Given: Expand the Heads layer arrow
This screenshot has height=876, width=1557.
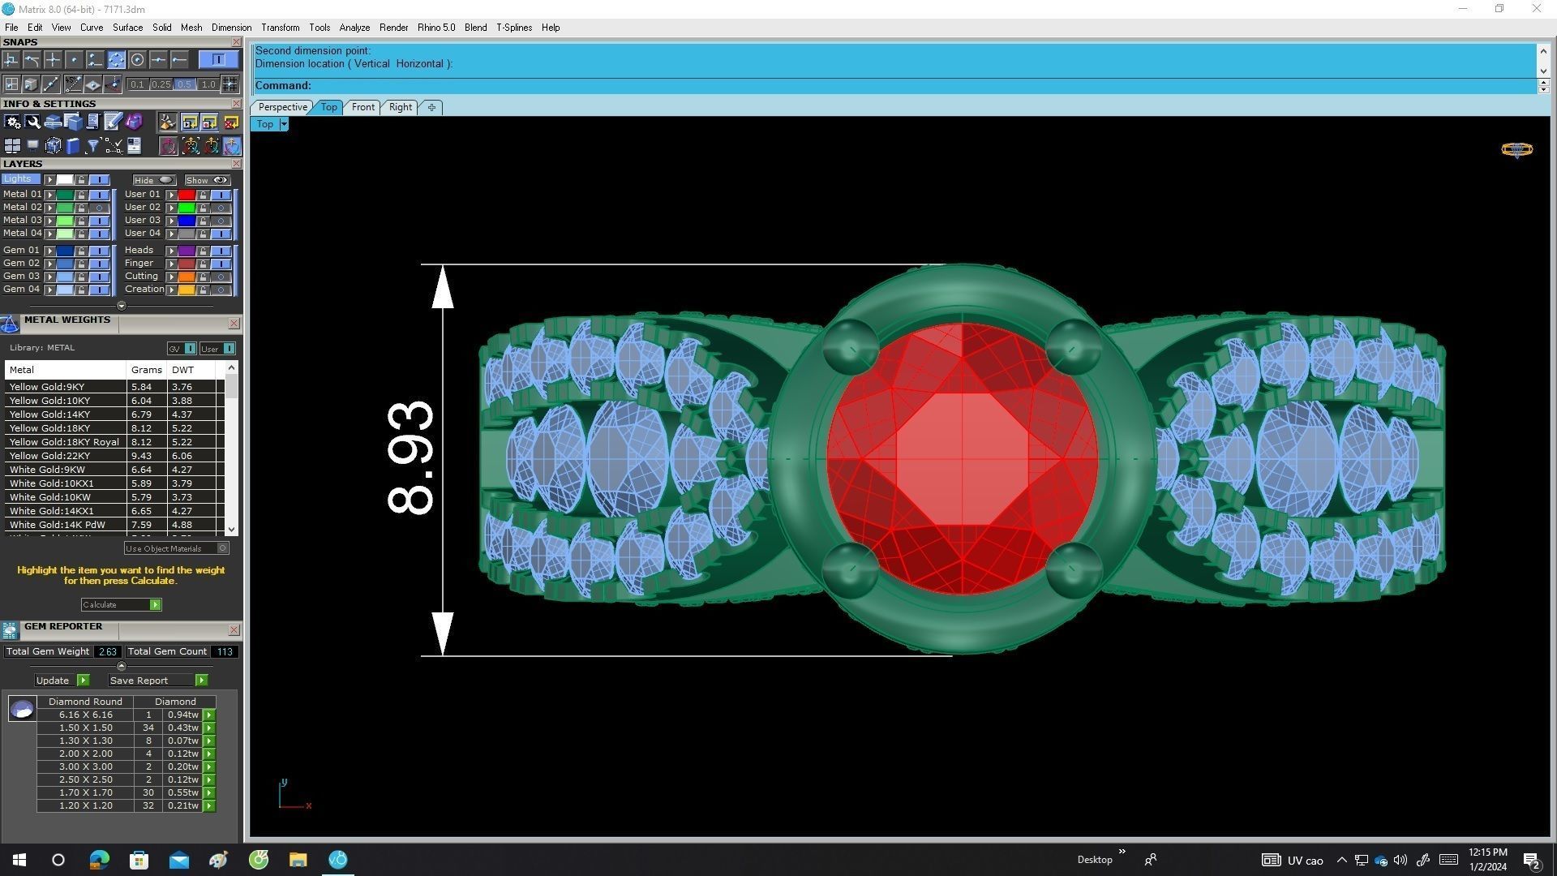Looking at the screenshot, I should [171, 251].
